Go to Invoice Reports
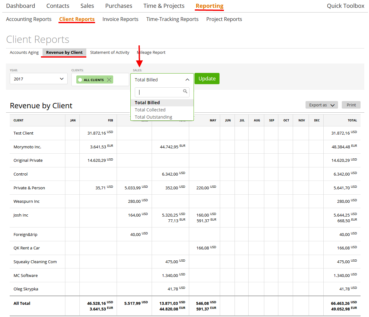Image resolution: width=369 pixels, height=317 pixels. 120,19
